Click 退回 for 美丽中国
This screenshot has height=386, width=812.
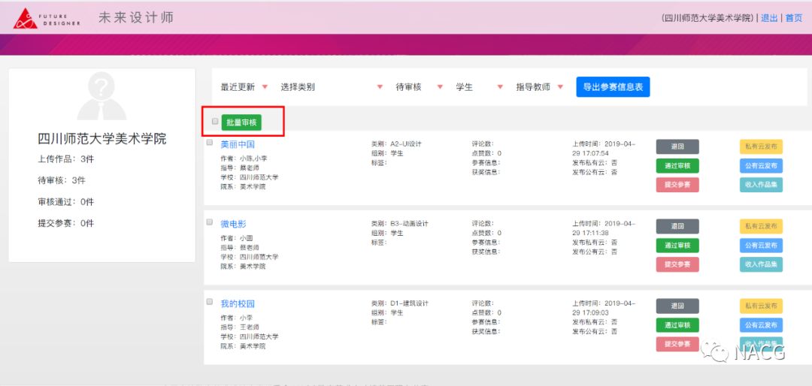(x=677, y=147)
